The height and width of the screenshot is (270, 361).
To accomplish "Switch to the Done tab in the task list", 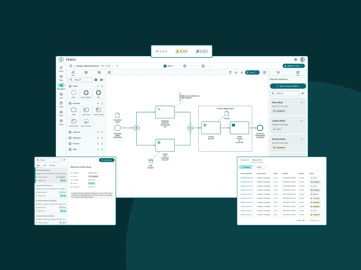I will point(45,166).
